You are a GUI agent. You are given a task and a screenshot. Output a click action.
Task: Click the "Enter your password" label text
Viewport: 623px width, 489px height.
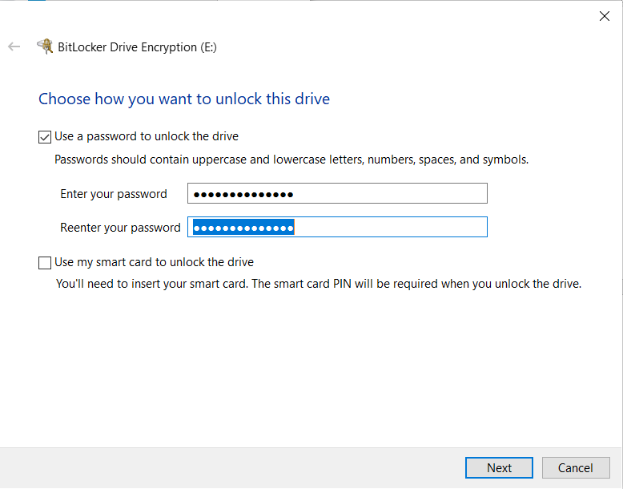(x=114, y=194)
